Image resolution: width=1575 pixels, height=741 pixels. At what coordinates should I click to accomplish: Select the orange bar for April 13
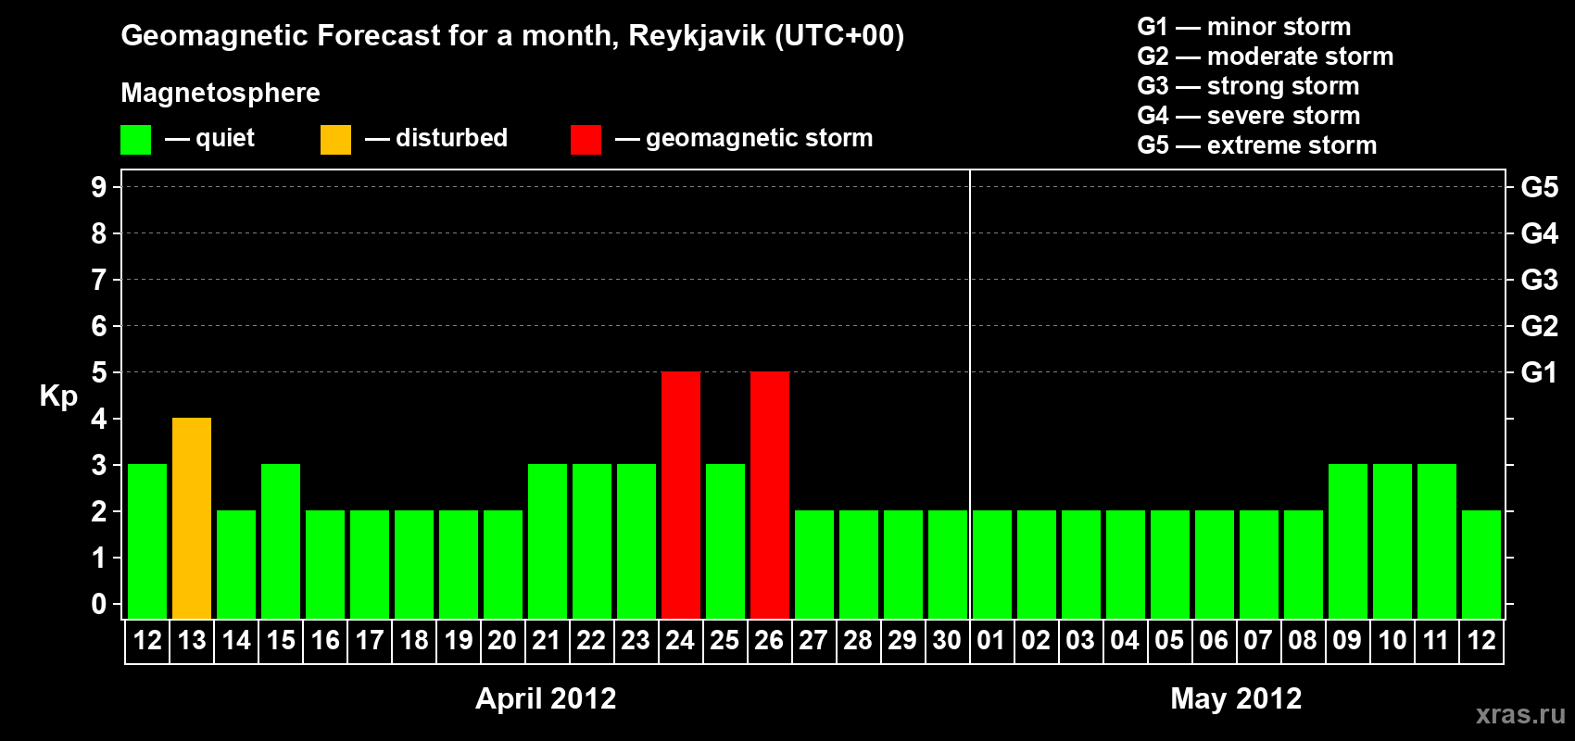coord(192,518)
